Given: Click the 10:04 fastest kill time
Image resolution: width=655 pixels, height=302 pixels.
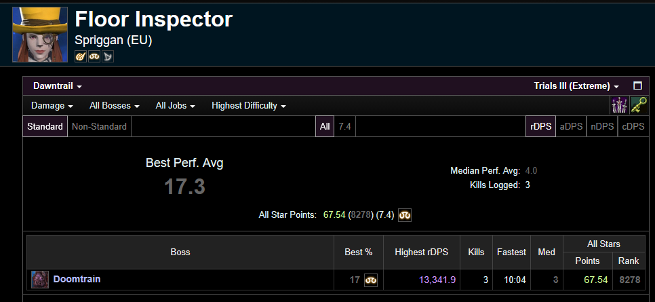Looking at the screenshot, I should (x=515, y=280).
